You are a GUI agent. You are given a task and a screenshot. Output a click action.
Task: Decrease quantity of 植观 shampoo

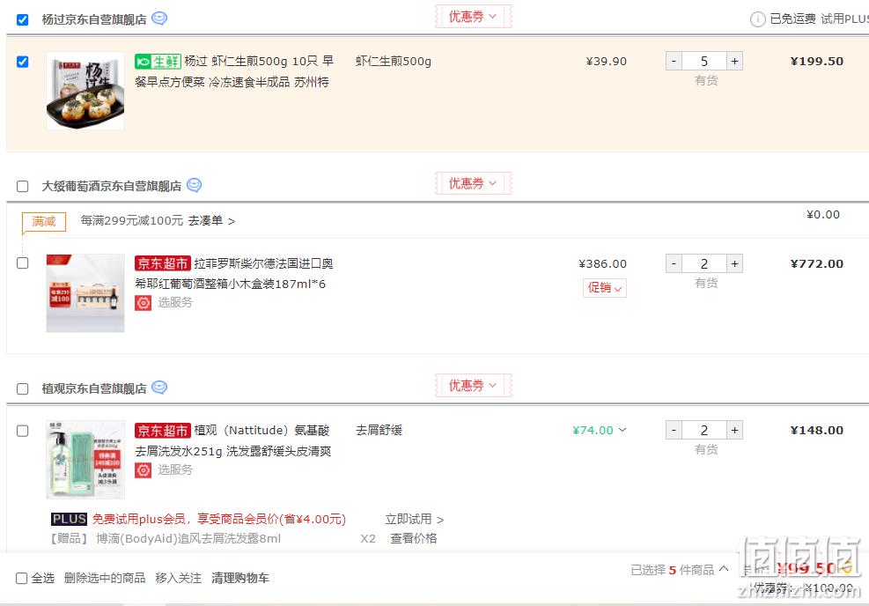pos(674,430)
